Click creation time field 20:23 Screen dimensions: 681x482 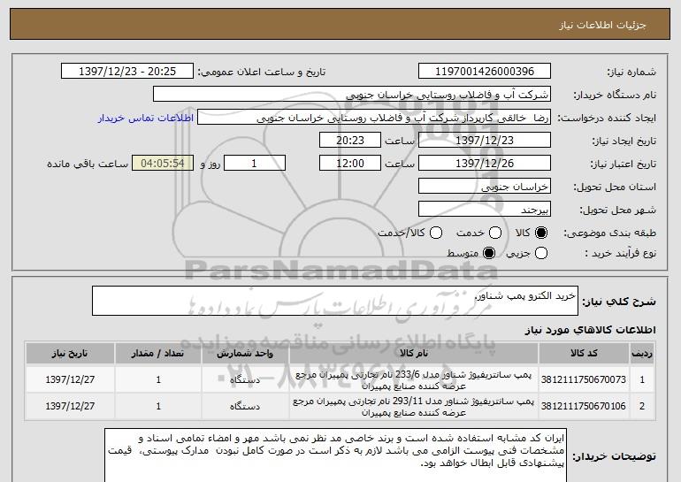[350, 141]
